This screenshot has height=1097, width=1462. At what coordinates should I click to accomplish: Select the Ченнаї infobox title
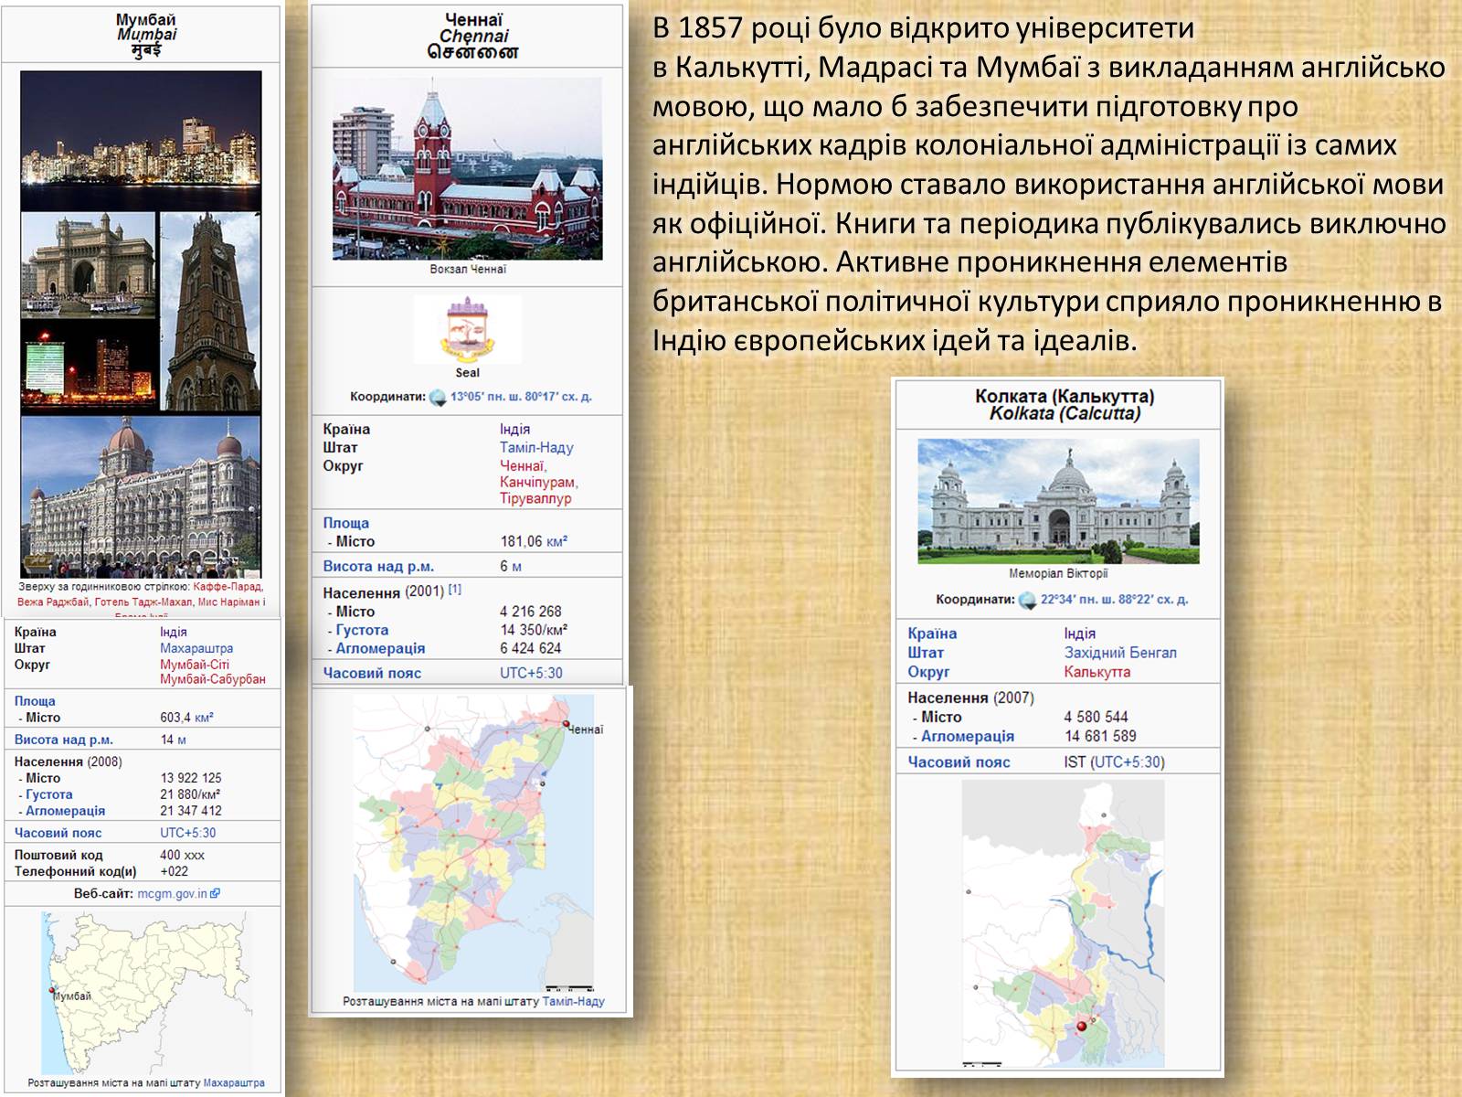(x=473, y=20)
